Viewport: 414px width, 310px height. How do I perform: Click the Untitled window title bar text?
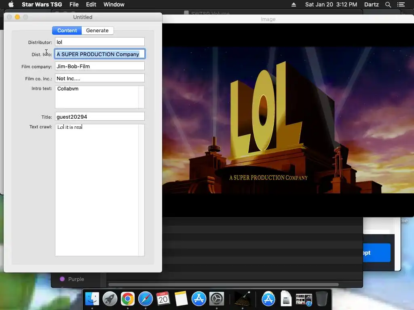pos(82,17)
